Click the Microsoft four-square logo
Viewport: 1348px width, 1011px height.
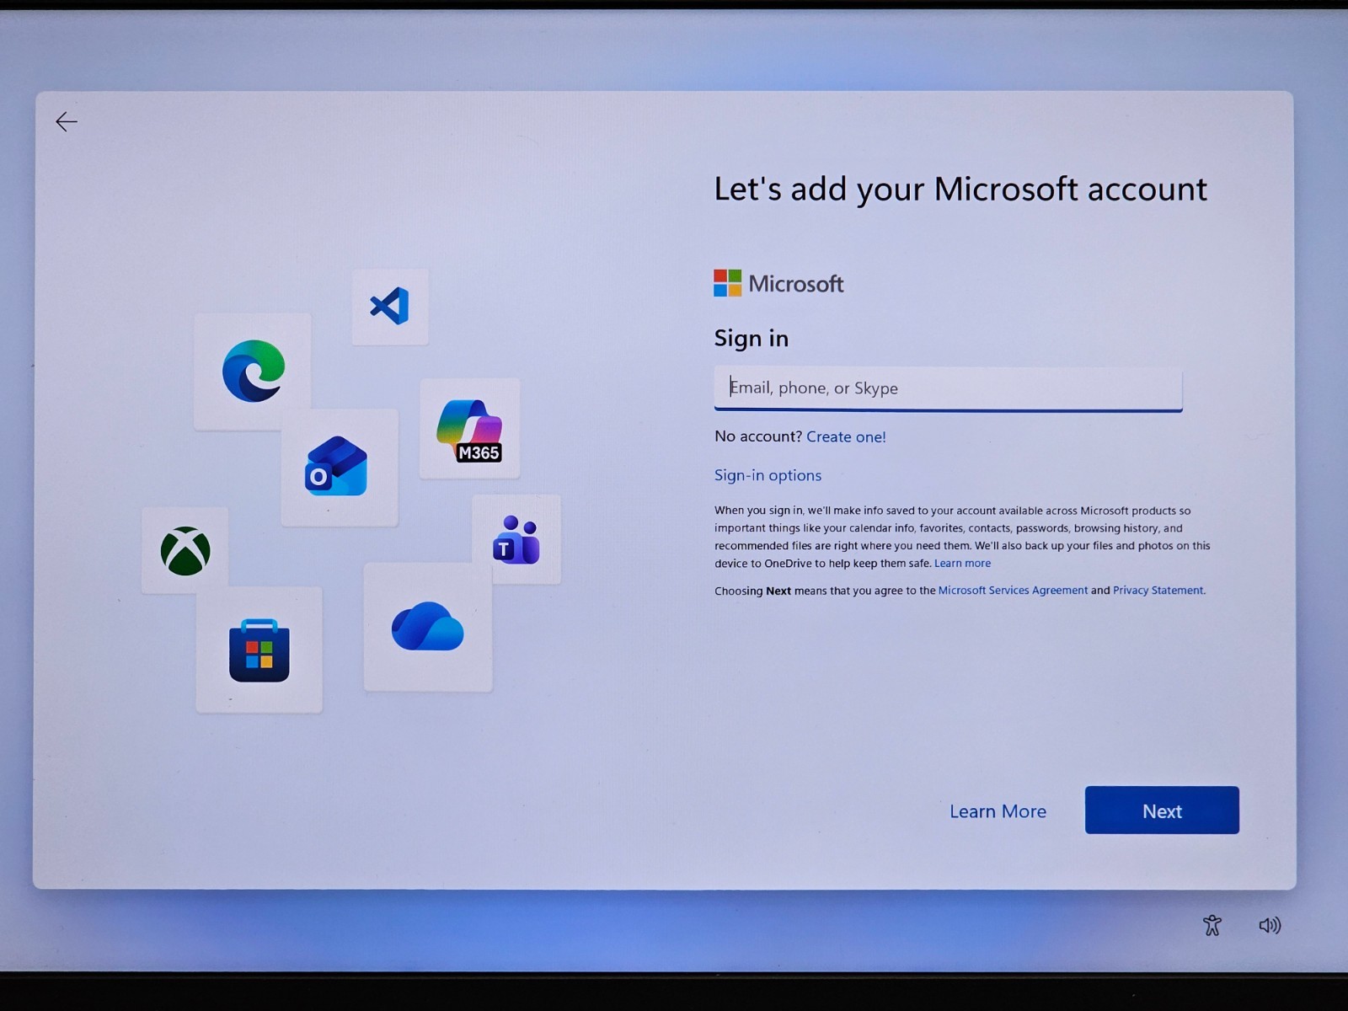click(728, 283)
